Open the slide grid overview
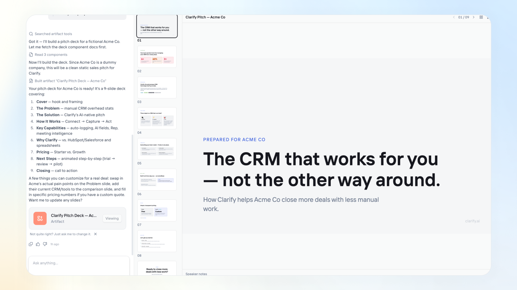Image resolution: width=517 pixels, height=290 pixels. (x=481, y=17)
